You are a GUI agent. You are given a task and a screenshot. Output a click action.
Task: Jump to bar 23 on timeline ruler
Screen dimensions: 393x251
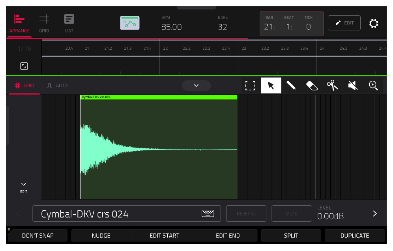click(244, 48)
